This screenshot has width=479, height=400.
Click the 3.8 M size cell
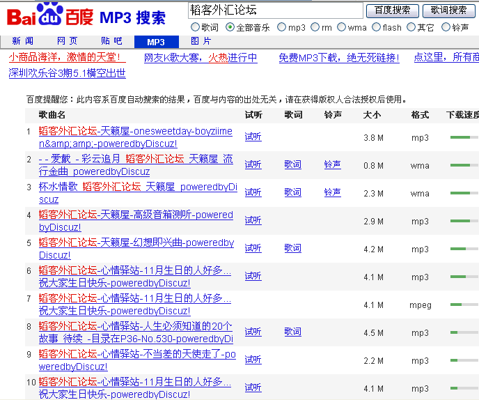[373, 137]
